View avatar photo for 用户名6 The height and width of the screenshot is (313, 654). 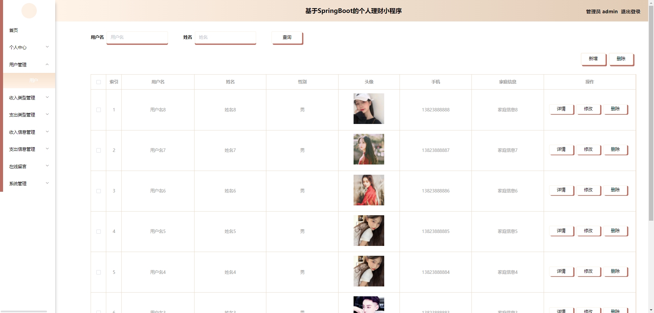tap(369, 190)
